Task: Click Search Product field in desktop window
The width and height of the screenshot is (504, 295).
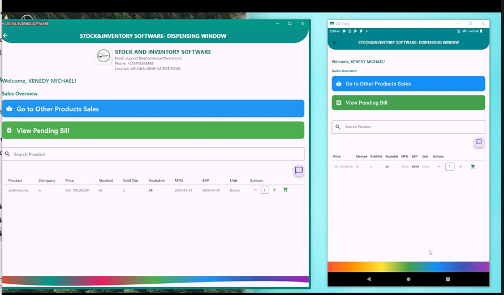Action: 153,154
